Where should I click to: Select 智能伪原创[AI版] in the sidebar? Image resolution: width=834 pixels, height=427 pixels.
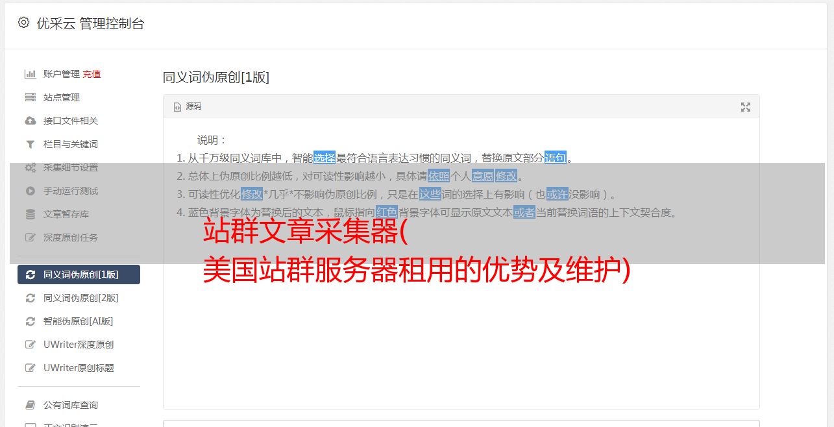tap(79, 321)
